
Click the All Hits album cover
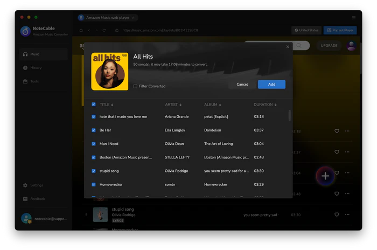coord(110,72)
